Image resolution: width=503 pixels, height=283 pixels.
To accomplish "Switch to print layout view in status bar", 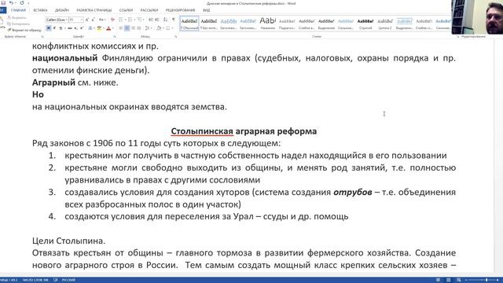I will (449, 280).
